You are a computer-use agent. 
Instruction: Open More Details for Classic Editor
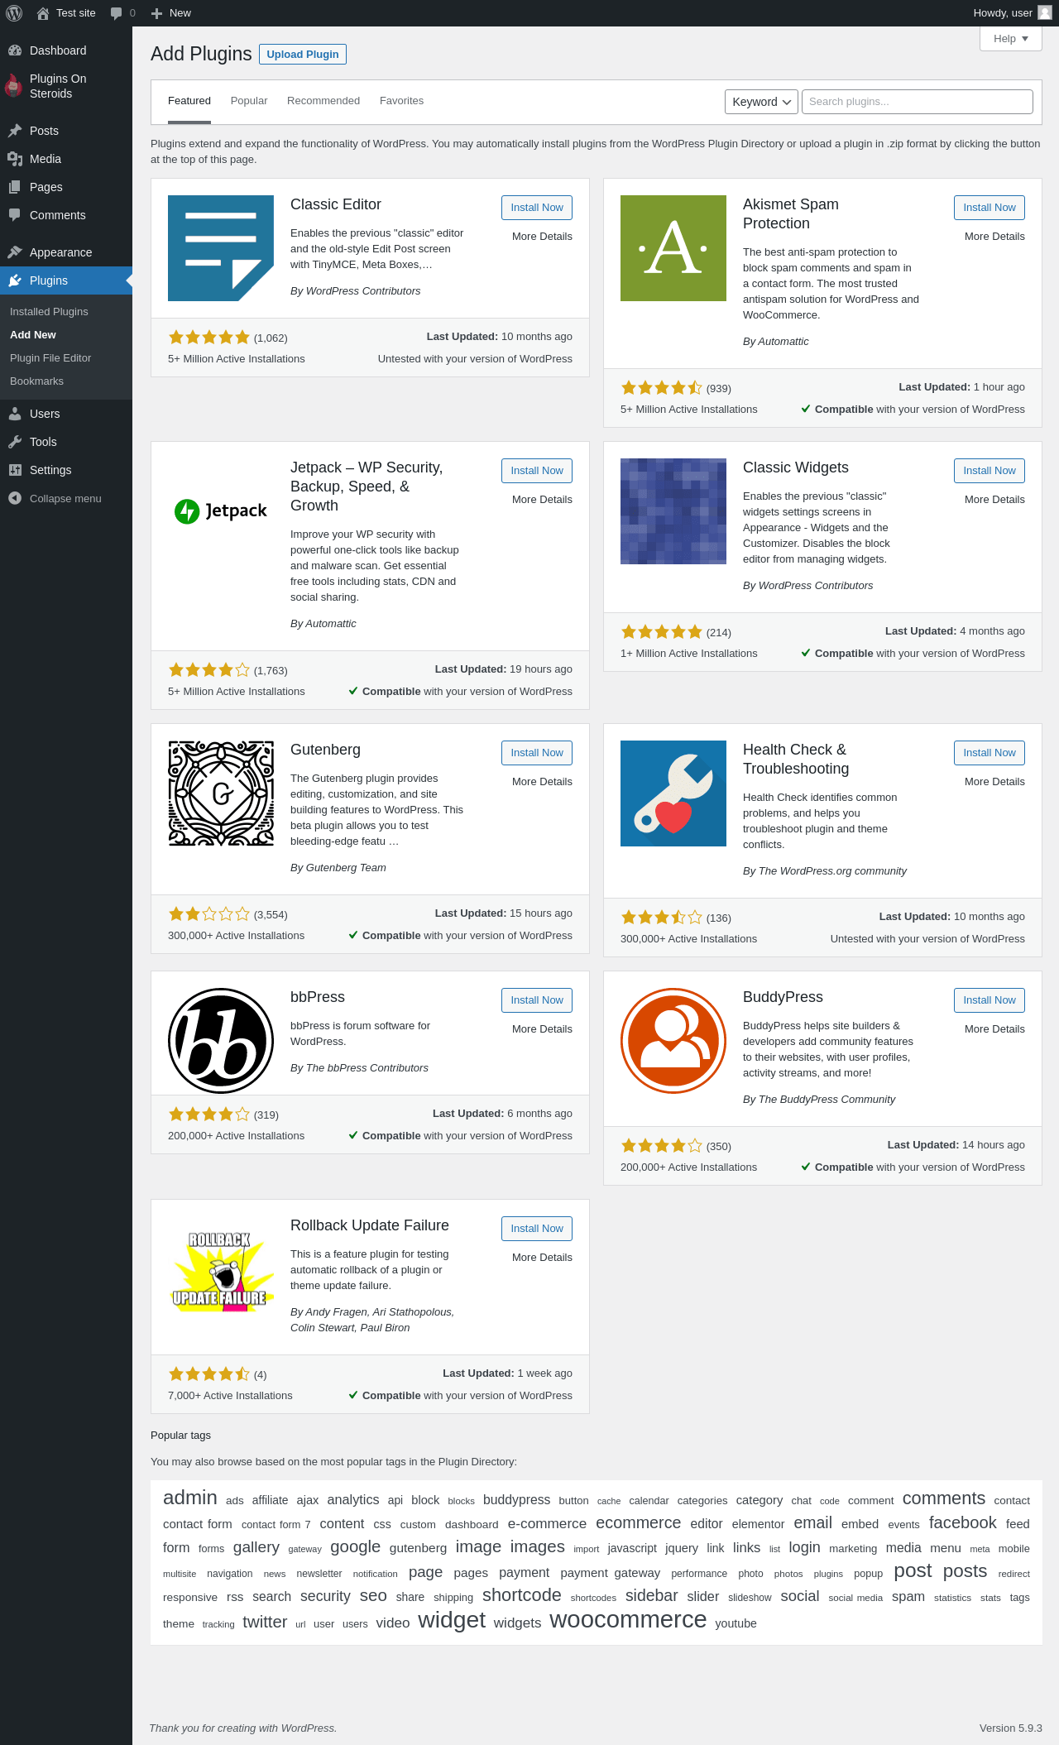pyautogui.click(x=542, y=237)
